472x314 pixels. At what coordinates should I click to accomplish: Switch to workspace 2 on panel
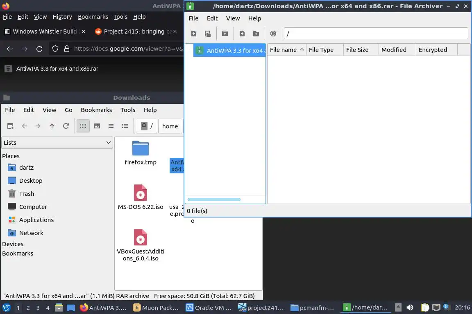click(28, 308)
